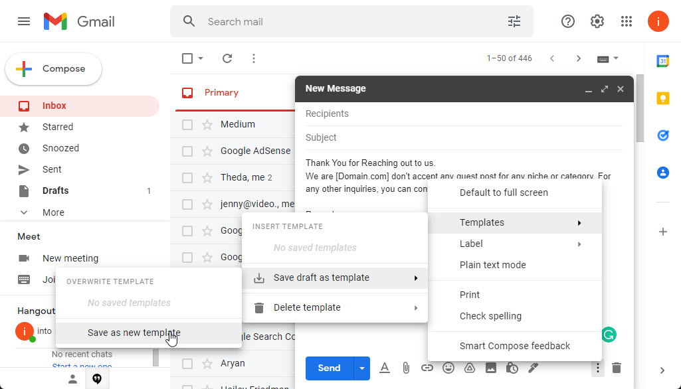
Task: Open Settings gear icon
Action: pyautogui.click(x=597, y=21)
